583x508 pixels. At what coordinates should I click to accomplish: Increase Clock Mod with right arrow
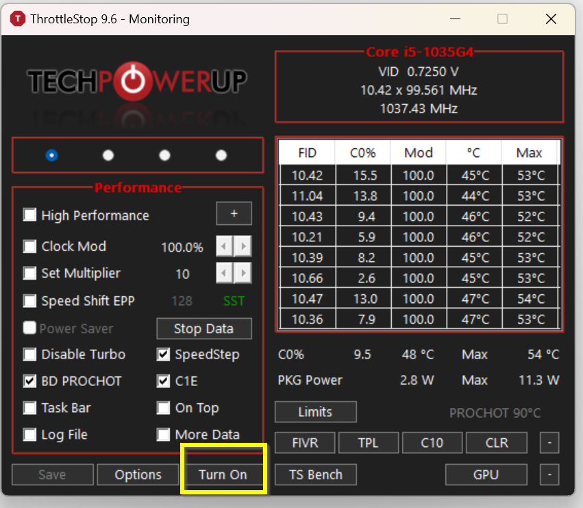243,246
